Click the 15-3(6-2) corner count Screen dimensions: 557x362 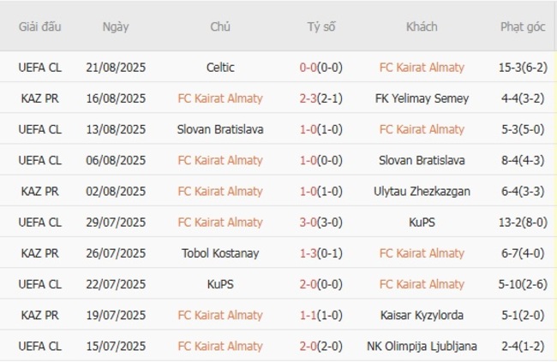coord(523,68)
